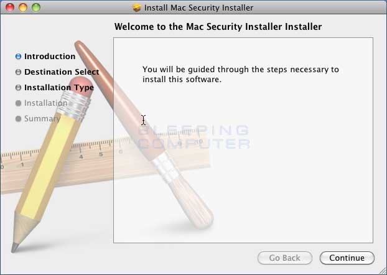The height and width of the screenshot is (275, 387).
Task: Click the bullet next to Destination Select
Action: 18,72
